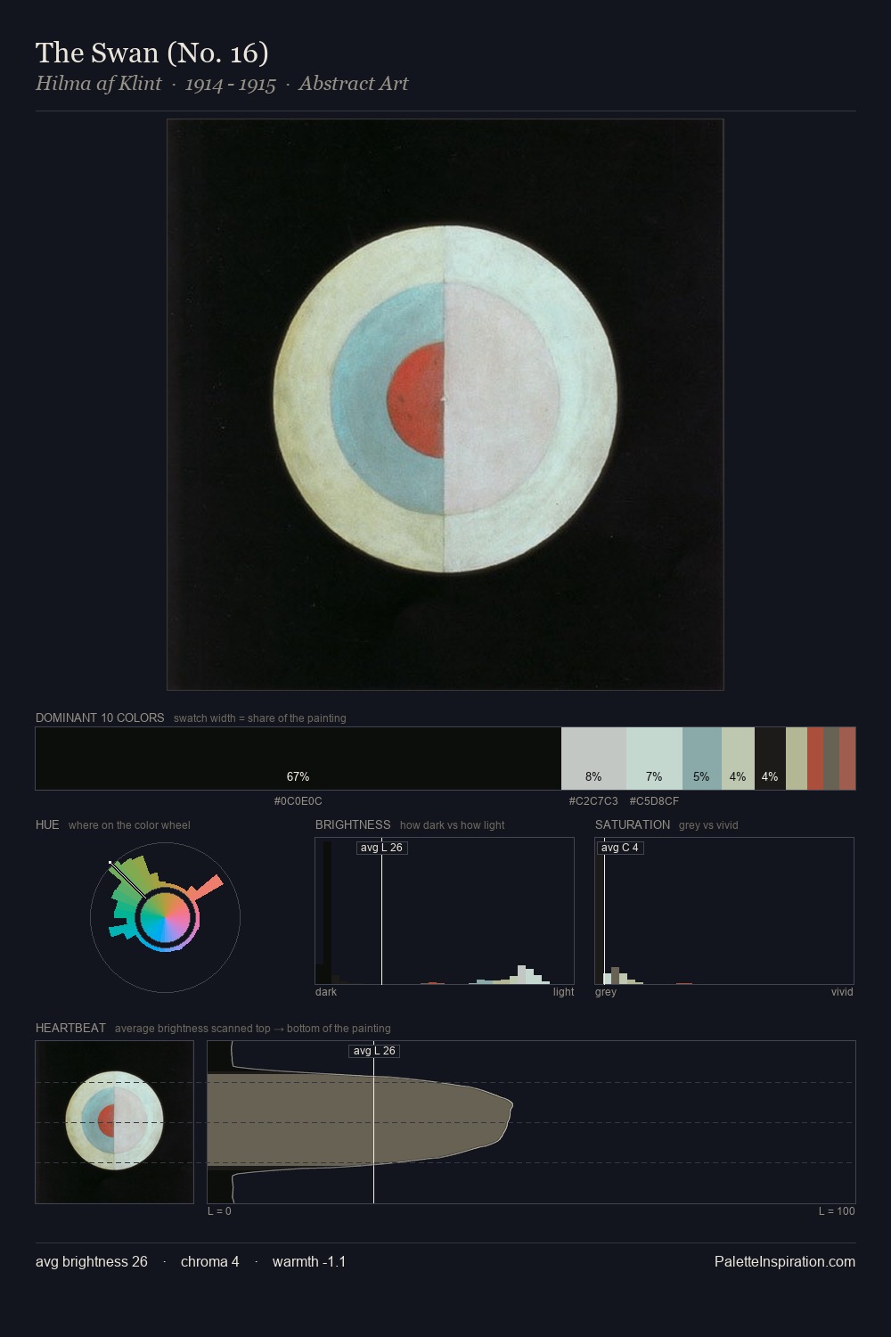Click the 'dark' axis label
Image resolution: width=891 pixels, height=1337 pixels.
pos(326,992)
